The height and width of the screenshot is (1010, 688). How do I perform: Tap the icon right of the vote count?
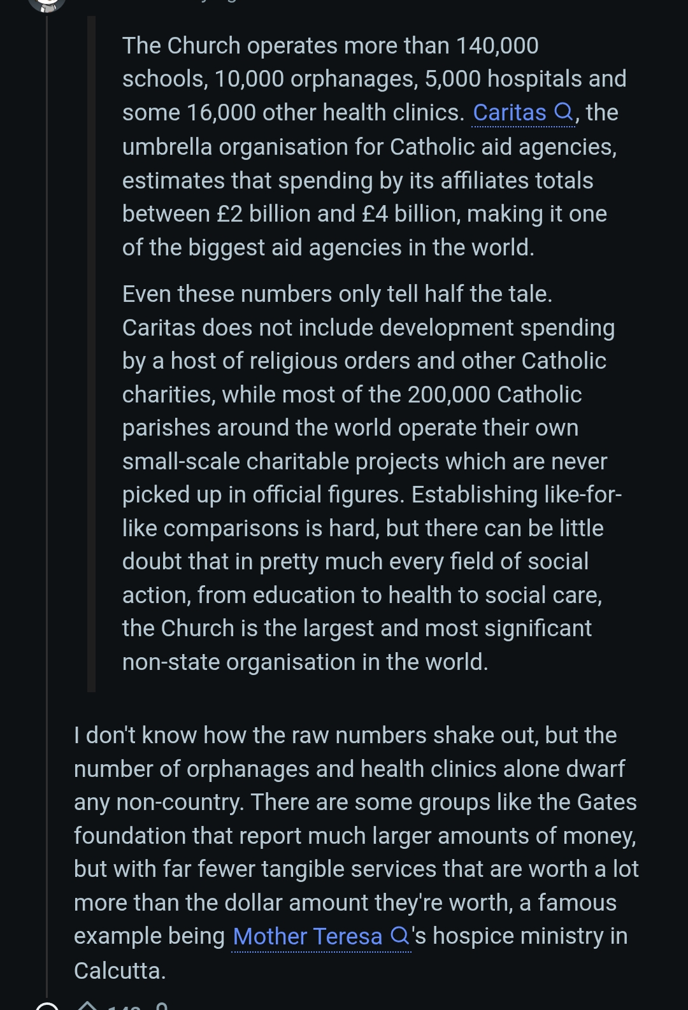(162, 1007)
